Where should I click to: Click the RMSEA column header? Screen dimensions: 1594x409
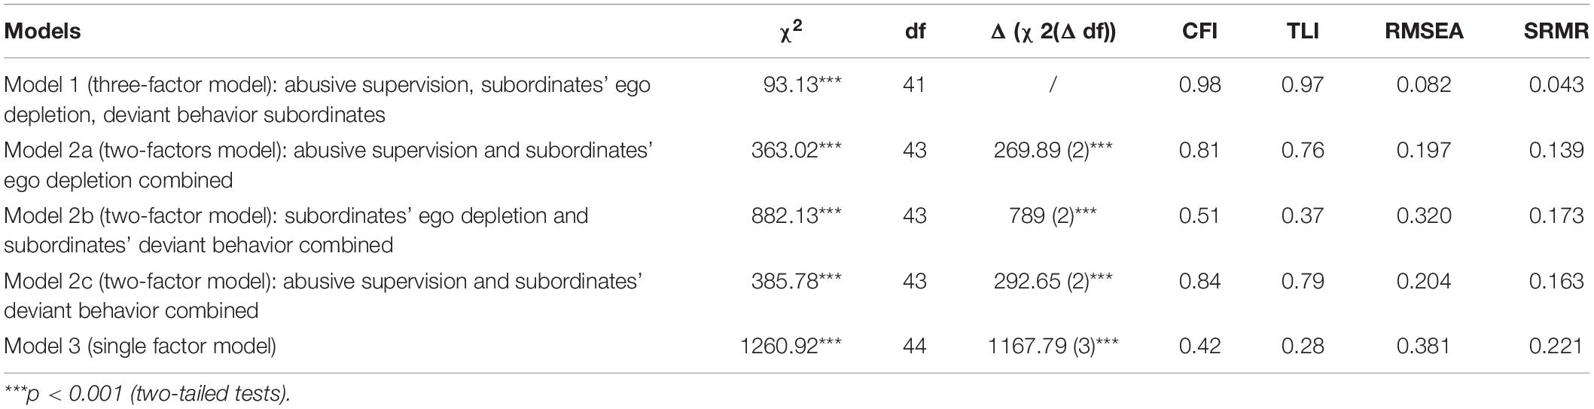(1423, 31)
